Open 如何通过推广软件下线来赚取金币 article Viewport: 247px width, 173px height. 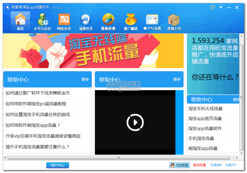[x=38, y=93]
